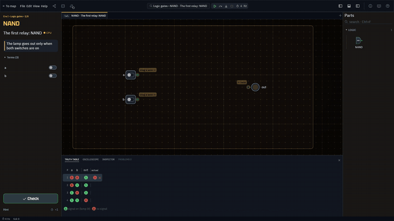Viewport: 394px width, 221px height.
Task: Click the 'drag a wire' hint near switch a
Action: point(148,70)
